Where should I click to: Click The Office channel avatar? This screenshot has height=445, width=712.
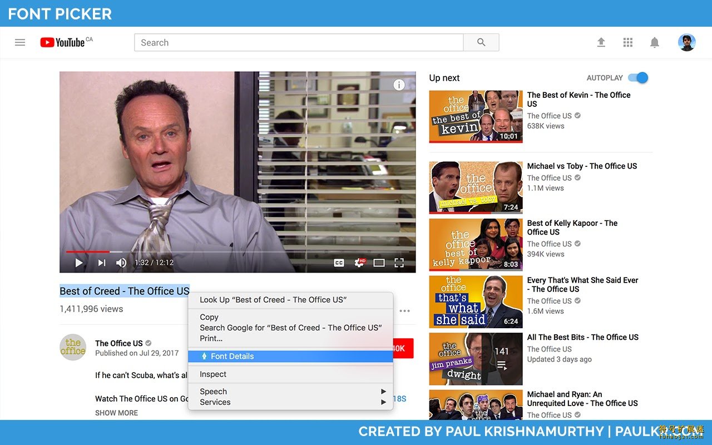click(73, 347)
